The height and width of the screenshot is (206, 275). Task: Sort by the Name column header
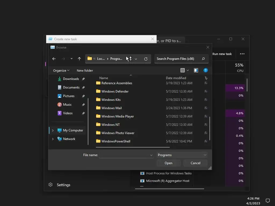pos(104,78)
